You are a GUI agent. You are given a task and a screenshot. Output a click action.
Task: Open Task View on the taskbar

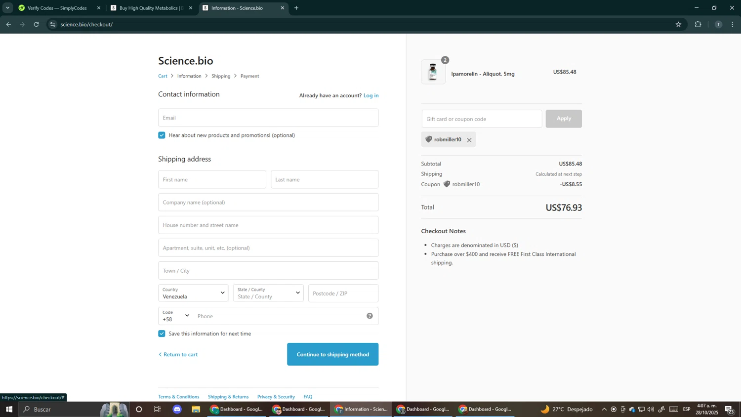(x=158, y=409)
